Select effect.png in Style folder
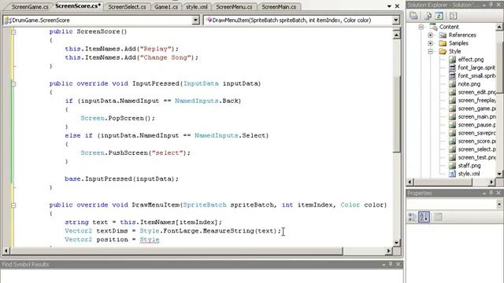The height and width of the screenshot is (283, 504). coord(471,60)
